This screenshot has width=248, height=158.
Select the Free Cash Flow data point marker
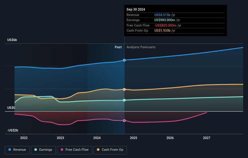[x=124, y=121]
